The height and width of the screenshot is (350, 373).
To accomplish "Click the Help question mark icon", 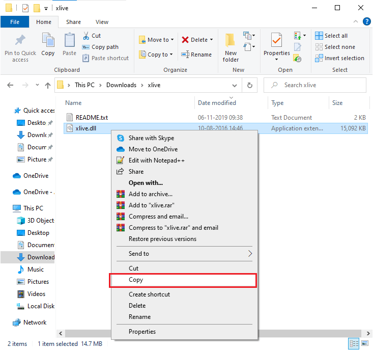I will point(366,21).
